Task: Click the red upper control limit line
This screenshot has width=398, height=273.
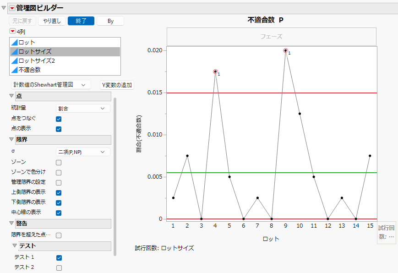Action: (x=272, y=93)
